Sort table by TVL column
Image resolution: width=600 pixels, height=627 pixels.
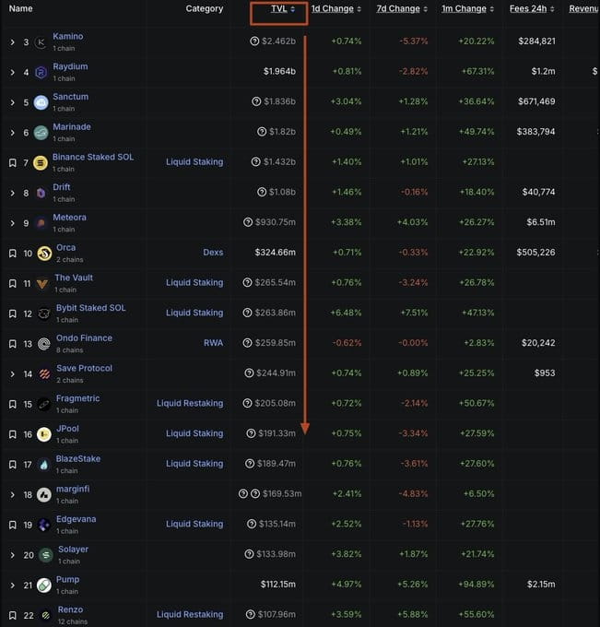pos(279,9)
